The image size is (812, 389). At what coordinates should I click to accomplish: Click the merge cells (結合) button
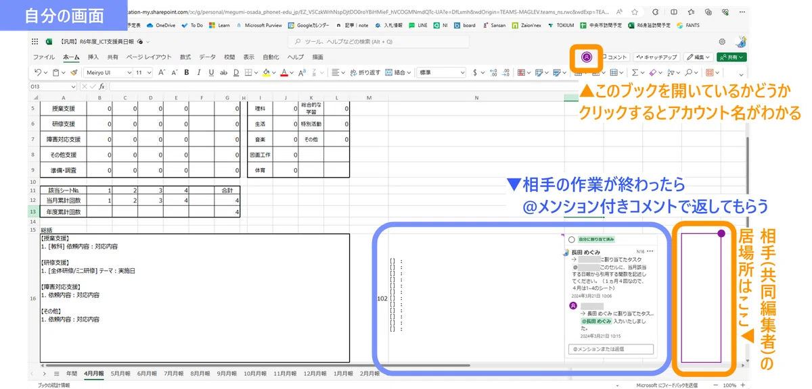coord(399,72)
